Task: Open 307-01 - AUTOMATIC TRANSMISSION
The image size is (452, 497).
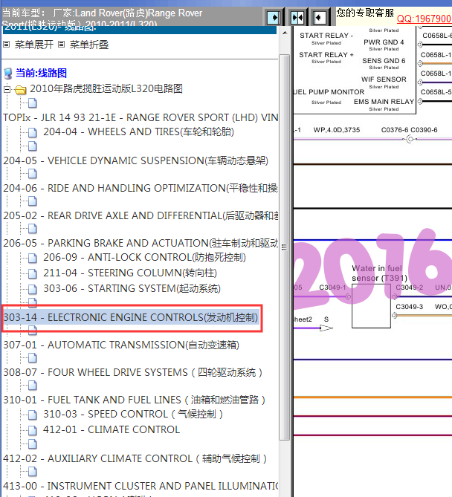Action: click(x=121, y=345)
